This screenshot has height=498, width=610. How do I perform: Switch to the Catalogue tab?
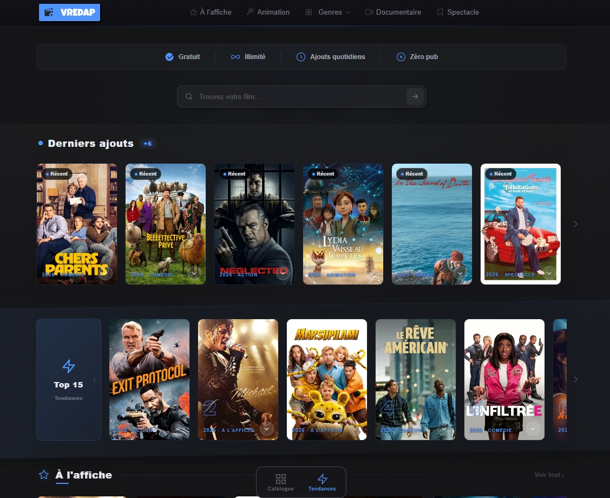[280, 482]
